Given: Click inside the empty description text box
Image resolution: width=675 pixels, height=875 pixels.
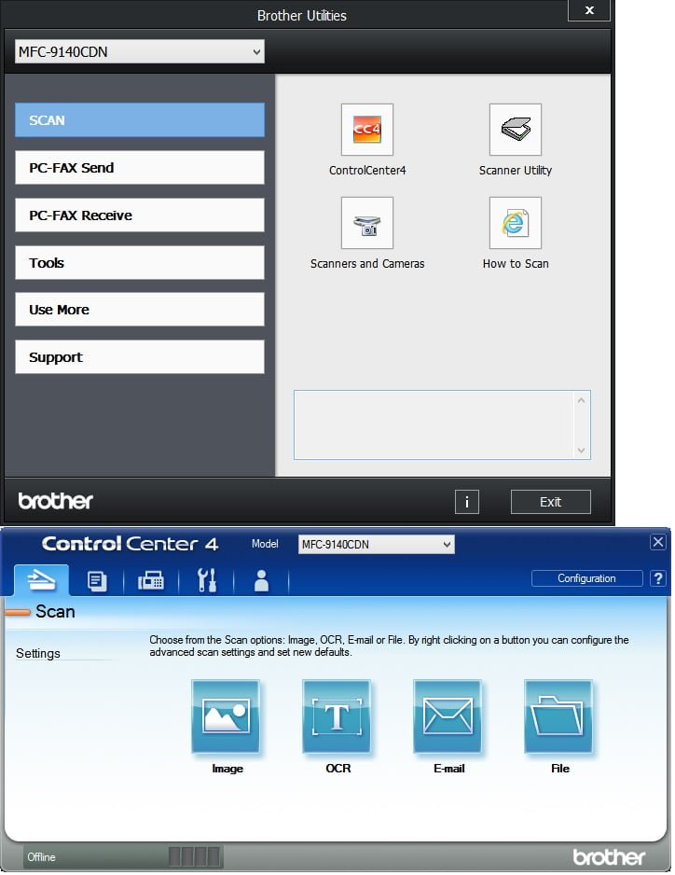Looking at the screenshot, I should click(x=434, y=425).
